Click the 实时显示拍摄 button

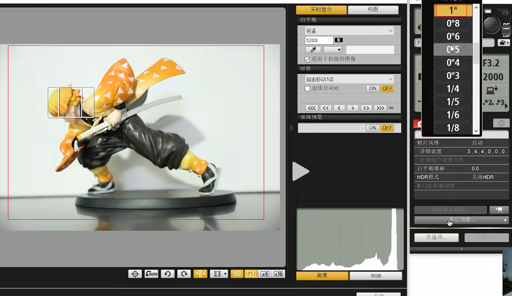[x=451, y=210]
